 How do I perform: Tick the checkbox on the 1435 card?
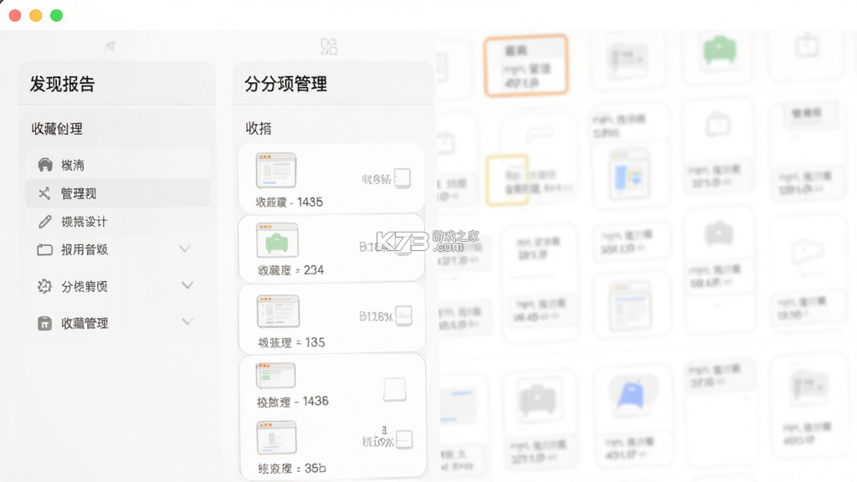[x=403, y=178]
